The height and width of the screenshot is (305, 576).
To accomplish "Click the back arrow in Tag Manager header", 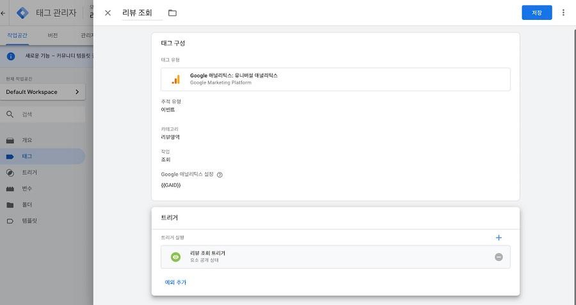I will click(x=3, y=13).
